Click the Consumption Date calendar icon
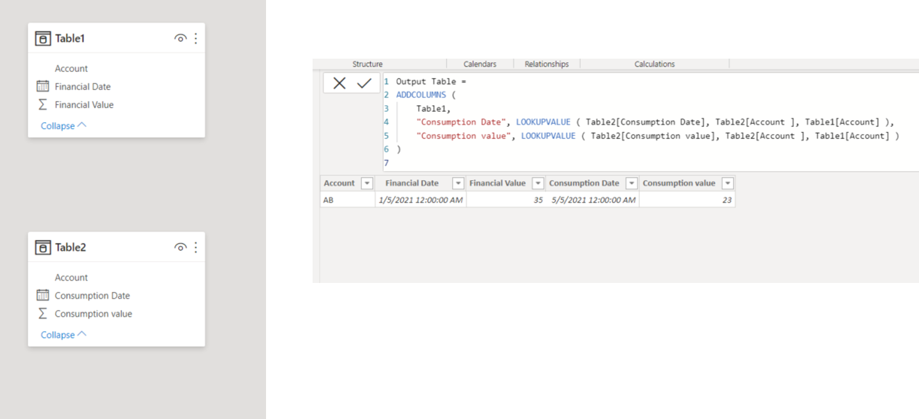The height and width of the screenshot is (419, 919). pyautogui.click(x=42, y=296)
